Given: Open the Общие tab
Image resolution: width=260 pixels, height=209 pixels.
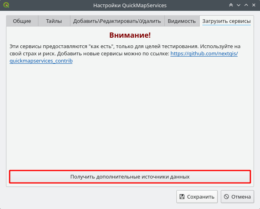Looking at the screenshot, I should click(x=22, y=21).
